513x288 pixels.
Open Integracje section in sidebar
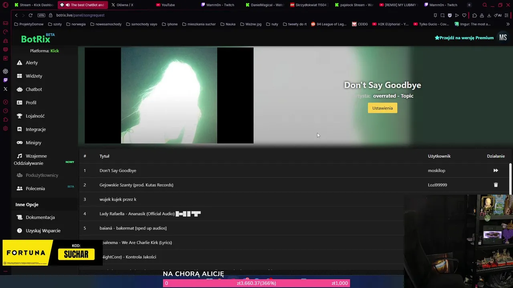(31, 129)
